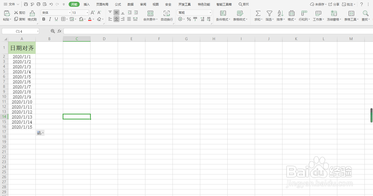The height and width of the screenshot is (196, 373).
Task: Click the 分享 share button
Action: [334, 4]
